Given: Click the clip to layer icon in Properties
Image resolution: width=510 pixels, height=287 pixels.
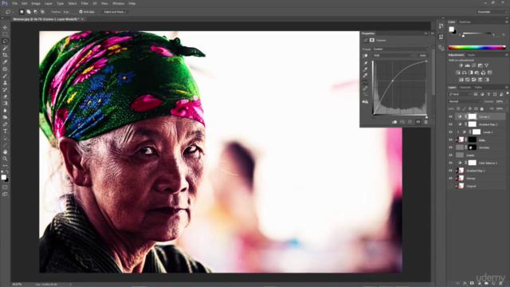Looking at the screenshot, I should coord(394,122).
